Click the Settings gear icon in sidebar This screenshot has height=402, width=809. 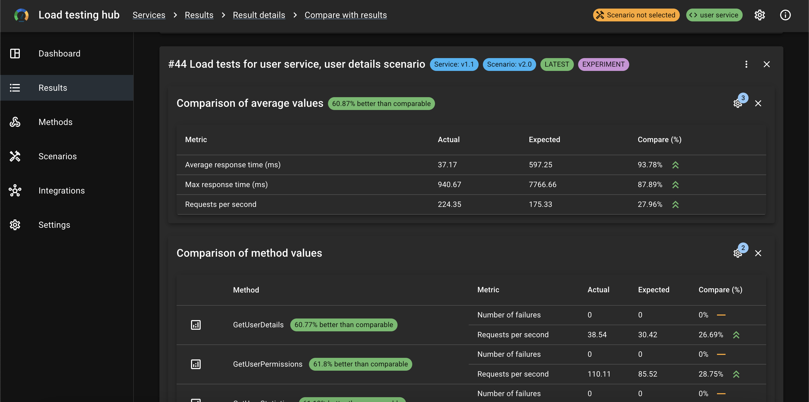pos(15,225)
